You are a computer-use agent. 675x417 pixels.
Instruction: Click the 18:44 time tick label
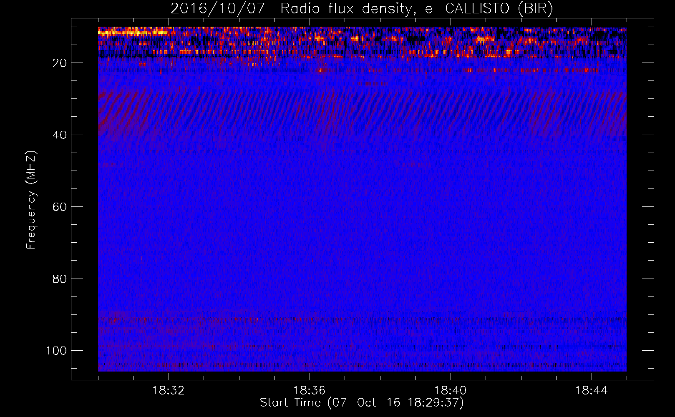592,391
